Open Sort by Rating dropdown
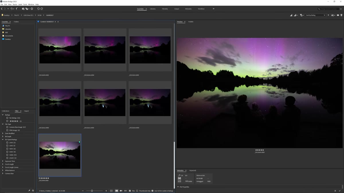Viewport: 344px width, 193px height. pos(316,15)
